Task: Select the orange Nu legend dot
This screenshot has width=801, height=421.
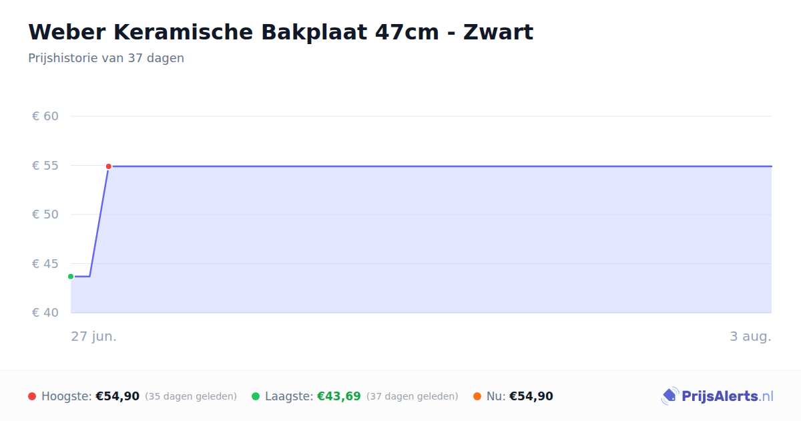Action: click(477, 396)
